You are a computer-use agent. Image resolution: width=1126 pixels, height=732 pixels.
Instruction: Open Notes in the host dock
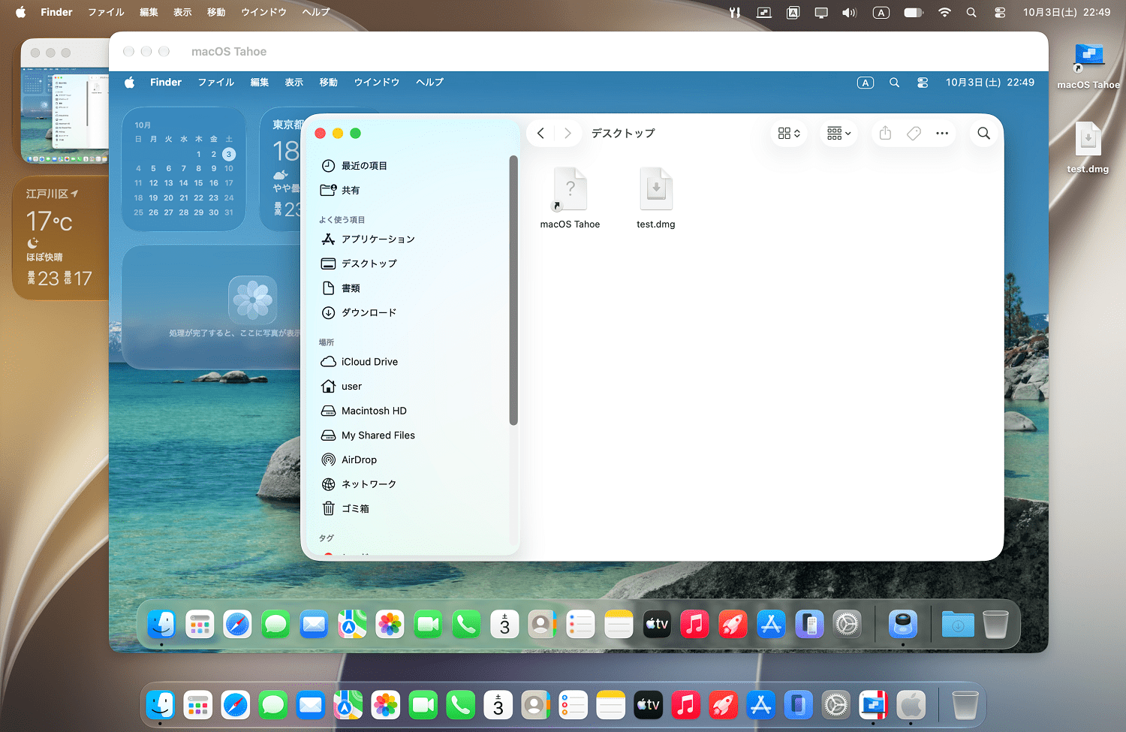tap(611, 705)
